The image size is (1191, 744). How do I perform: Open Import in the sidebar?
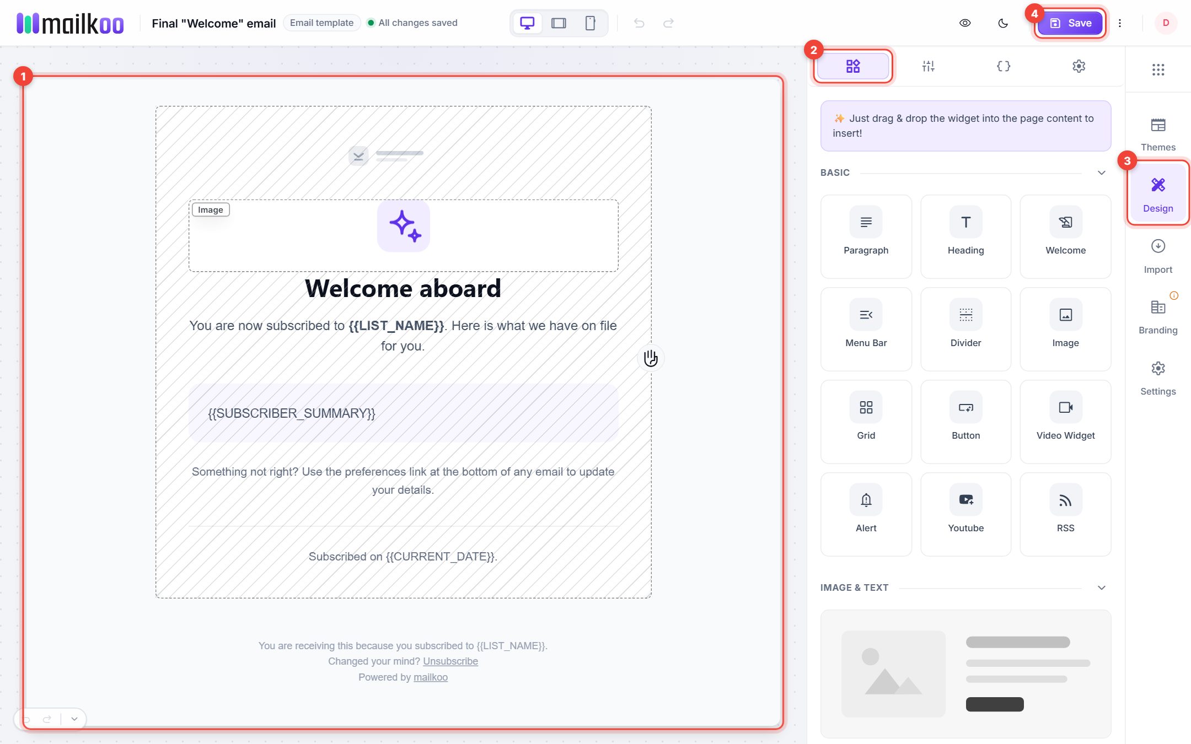pyautogui.click(x=1158, y=256)
